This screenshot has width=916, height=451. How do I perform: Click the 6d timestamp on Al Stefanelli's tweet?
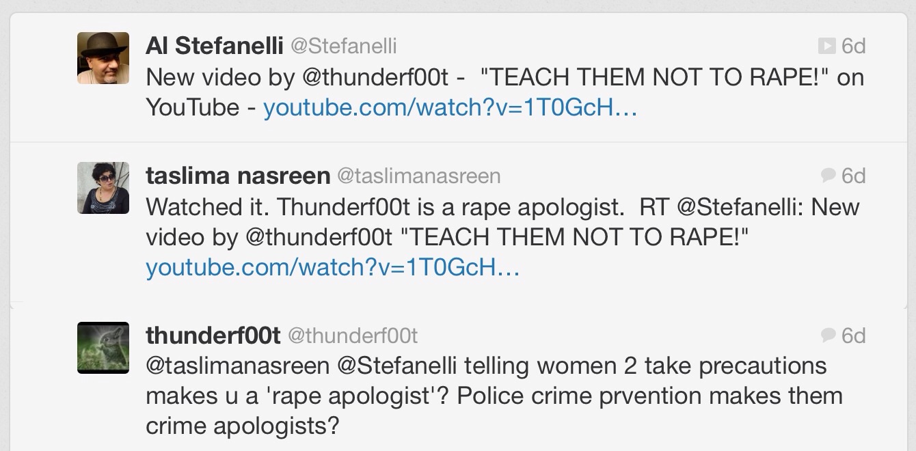(x=853, y=46)
